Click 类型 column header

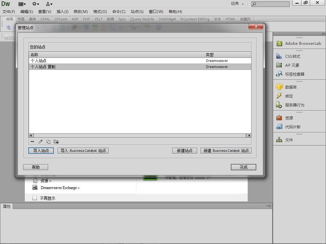pos(228,55)
